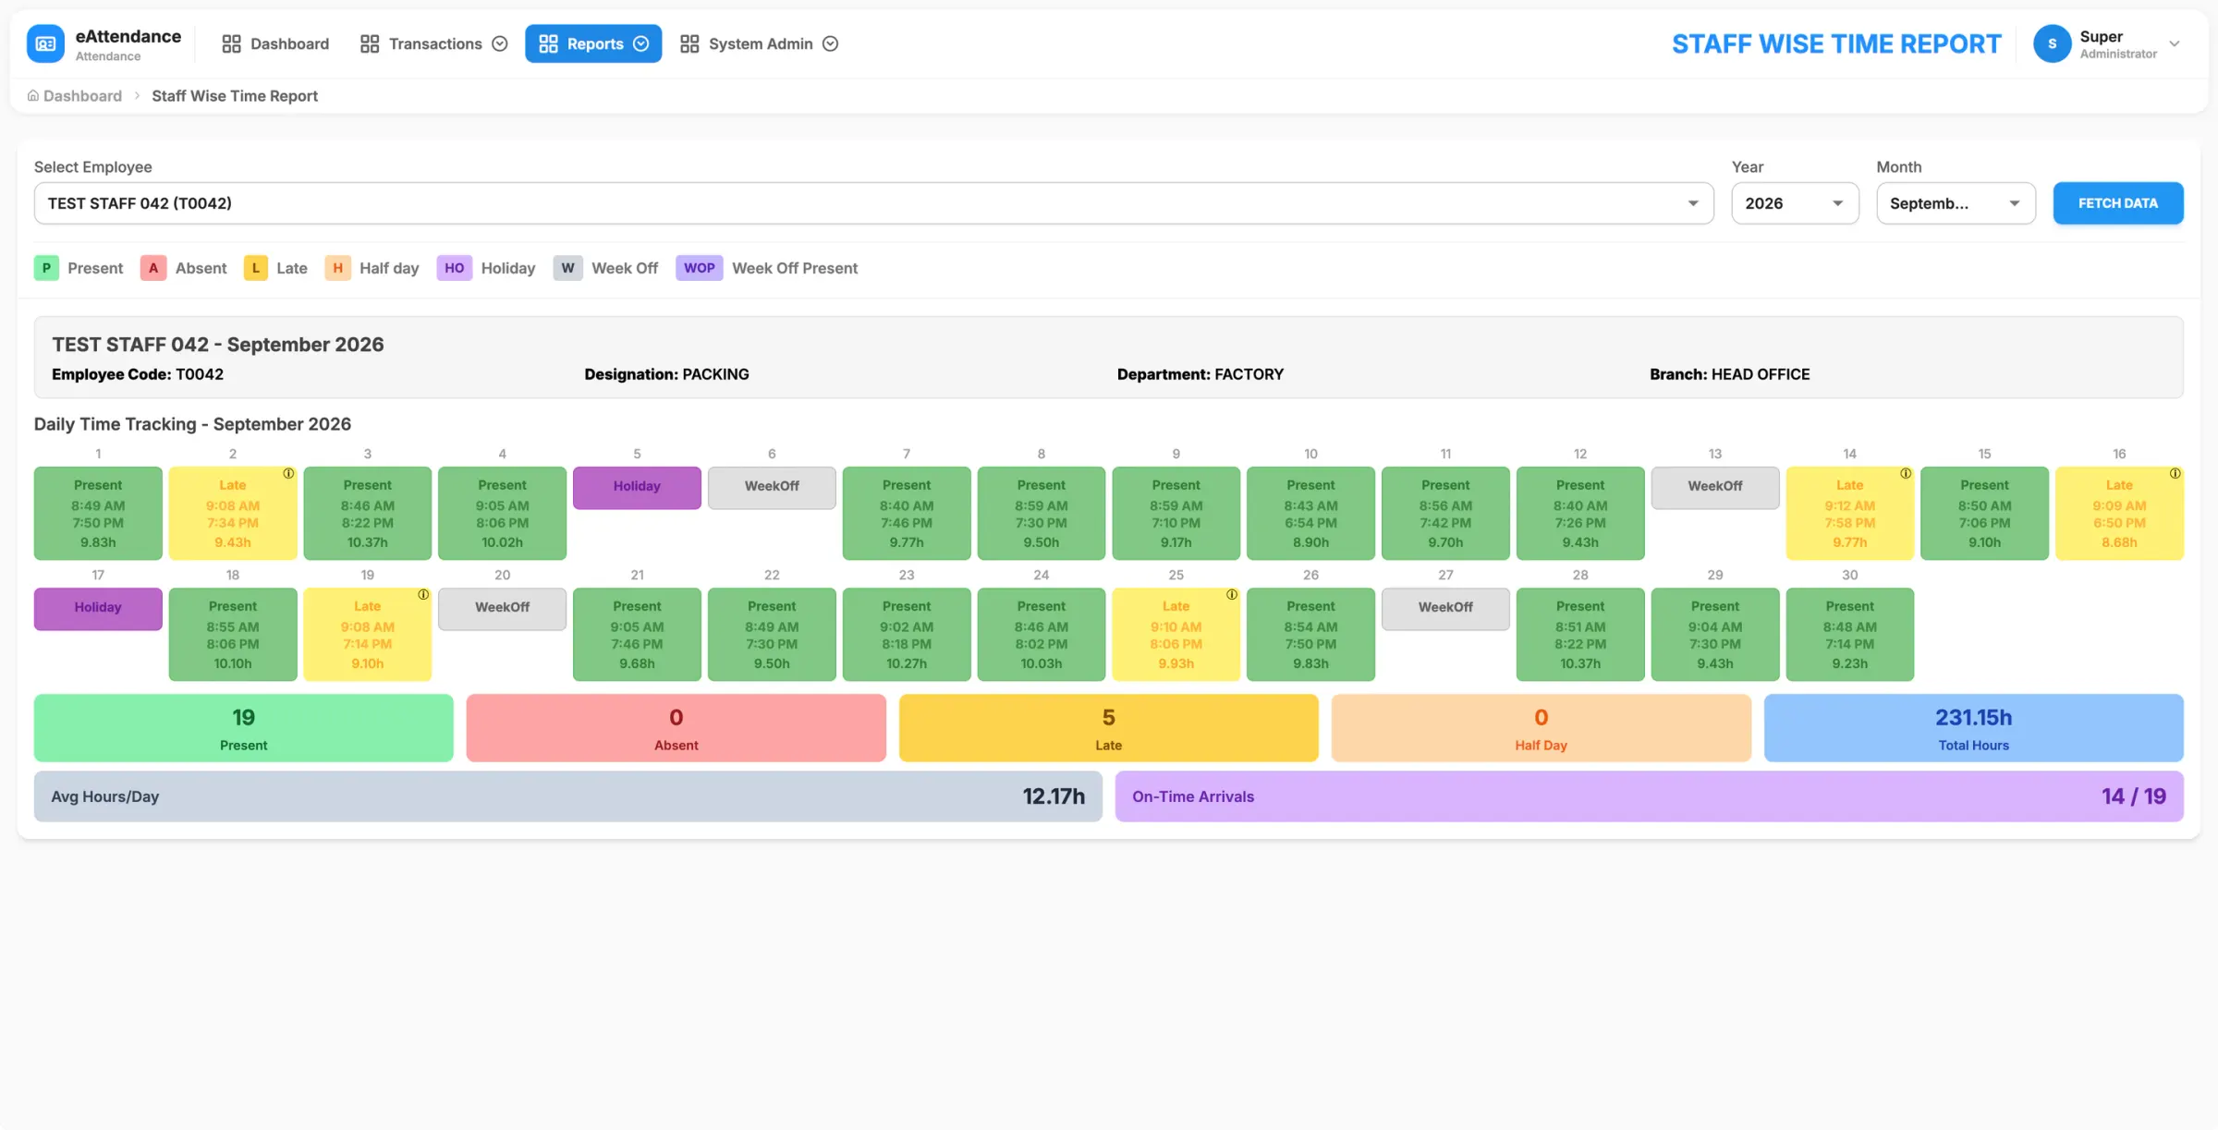Viewport: 2218px width, 1130px height.
Task: Expand the user profile chevron
Action: pyautogui.click(x=2175, y=43)
